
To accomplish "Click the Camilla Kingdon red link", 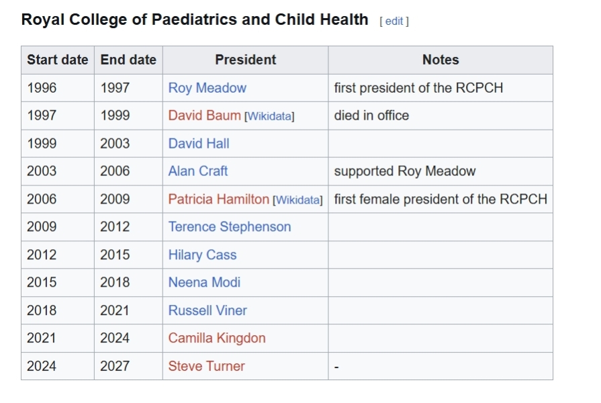I will (217, 339).
